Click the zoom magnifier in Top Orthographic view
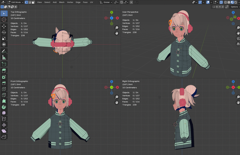Screen dimensions: 240x155 pyautogui.click(x=116, y=28)
